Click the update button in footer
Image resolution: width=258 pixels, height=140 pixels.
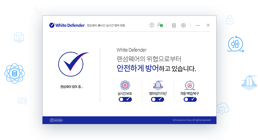click(x=56, y=120)
